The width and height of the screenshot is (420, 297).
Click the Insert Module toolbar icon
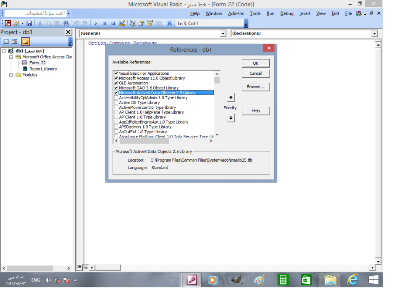(x=16, y=23)
